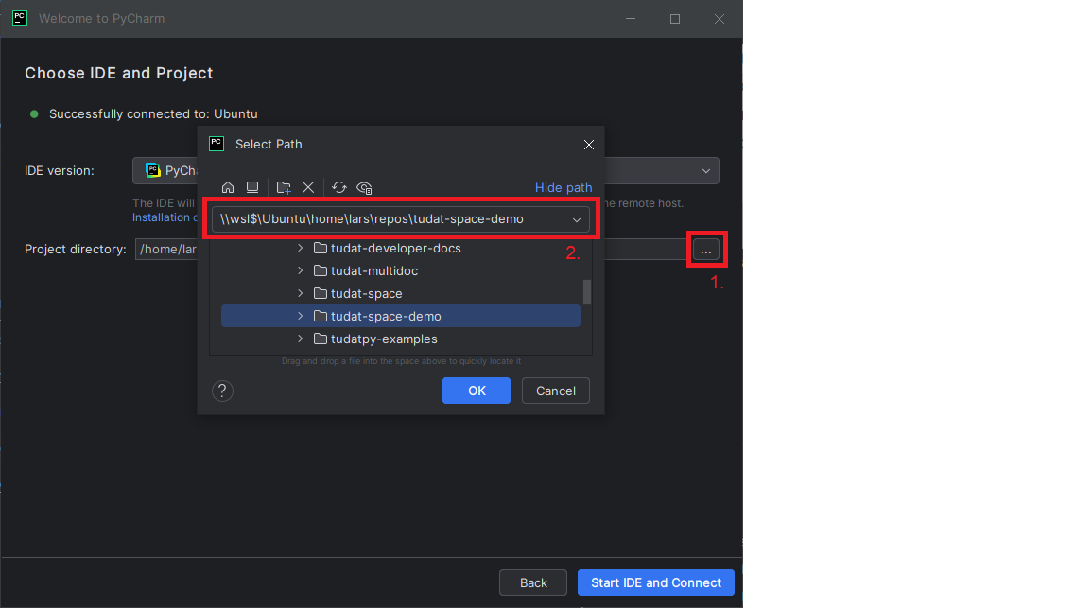This screenshot has height=608, width=1075.
Task: Click Hide path link
Action: [x=563, y=187]
